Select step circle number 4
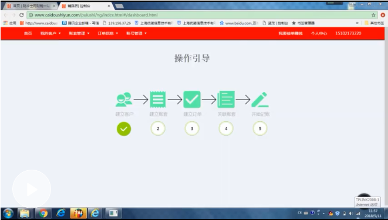Viewport: 388px width, 220px height. click(226, 129)
